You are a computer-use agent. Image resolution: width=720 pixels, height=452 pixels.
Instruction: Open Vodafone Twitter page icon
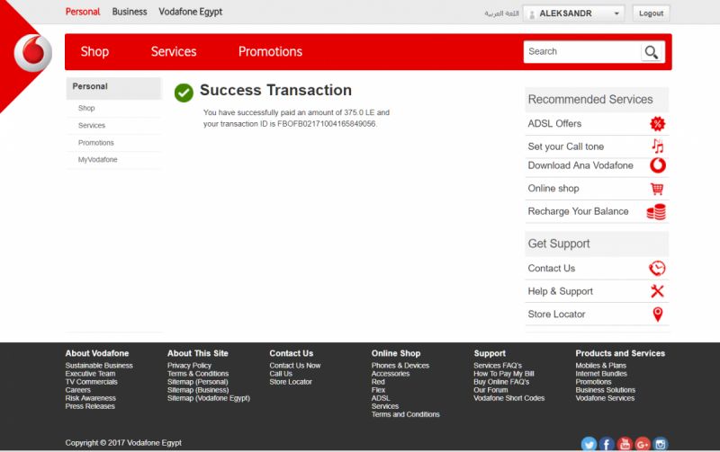(589, 444)
